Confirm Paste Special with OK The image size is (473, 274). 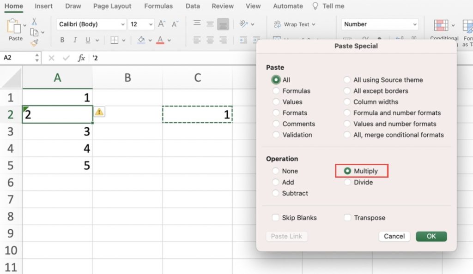pos(431,236)
